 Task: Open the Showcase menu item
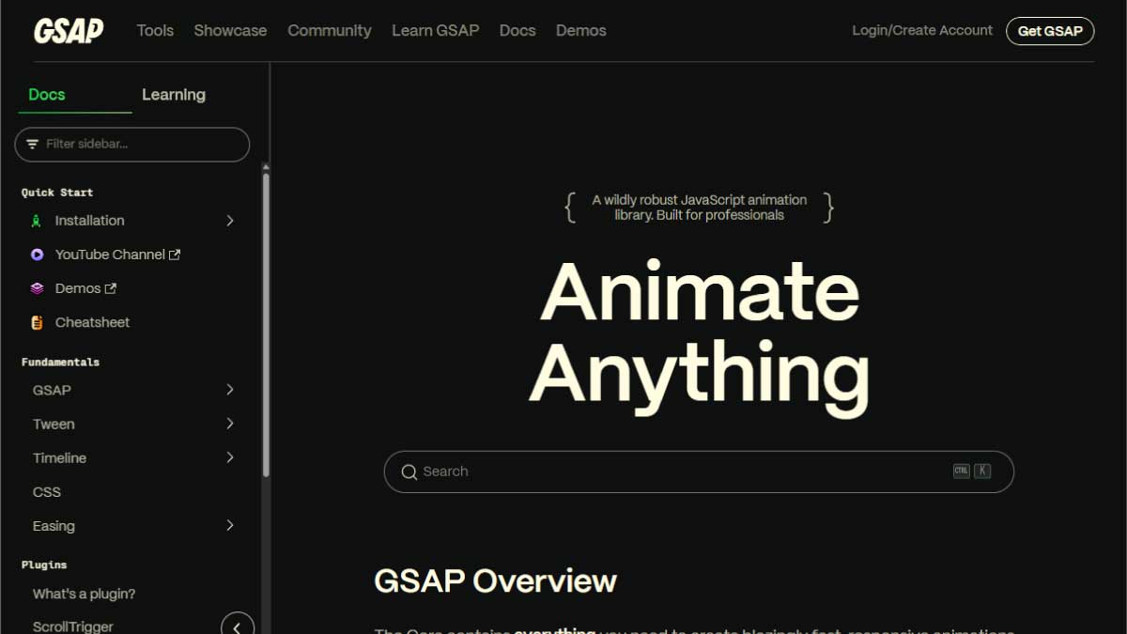(230, 31)
